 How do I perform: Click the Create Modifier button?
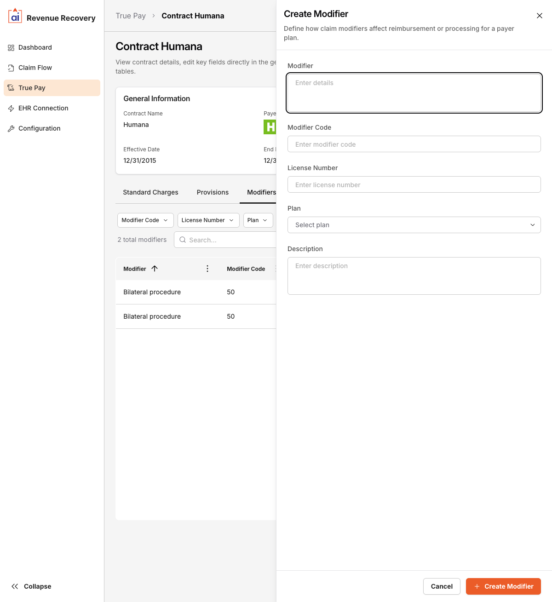click(x=503, y=586)
